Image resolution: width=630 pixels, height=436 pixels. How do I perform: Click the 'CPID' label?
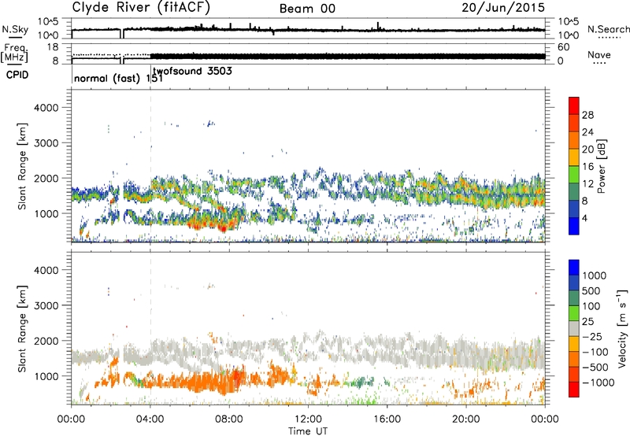[x=17, y=75]
